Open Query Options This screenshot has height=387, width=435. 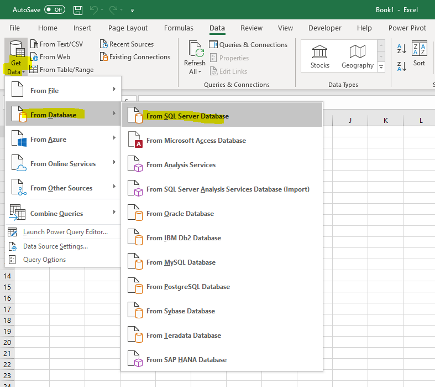tap(63, 260)
